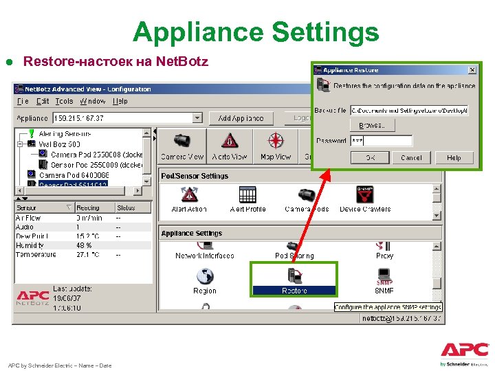Select Alerting Sensors tree node
Image resolution: width=495 pixels, height=371 pixels.
click(65, 134)
